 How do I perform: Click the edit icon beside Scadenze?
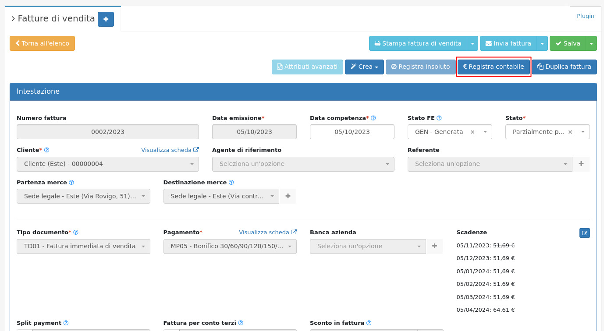584,233
